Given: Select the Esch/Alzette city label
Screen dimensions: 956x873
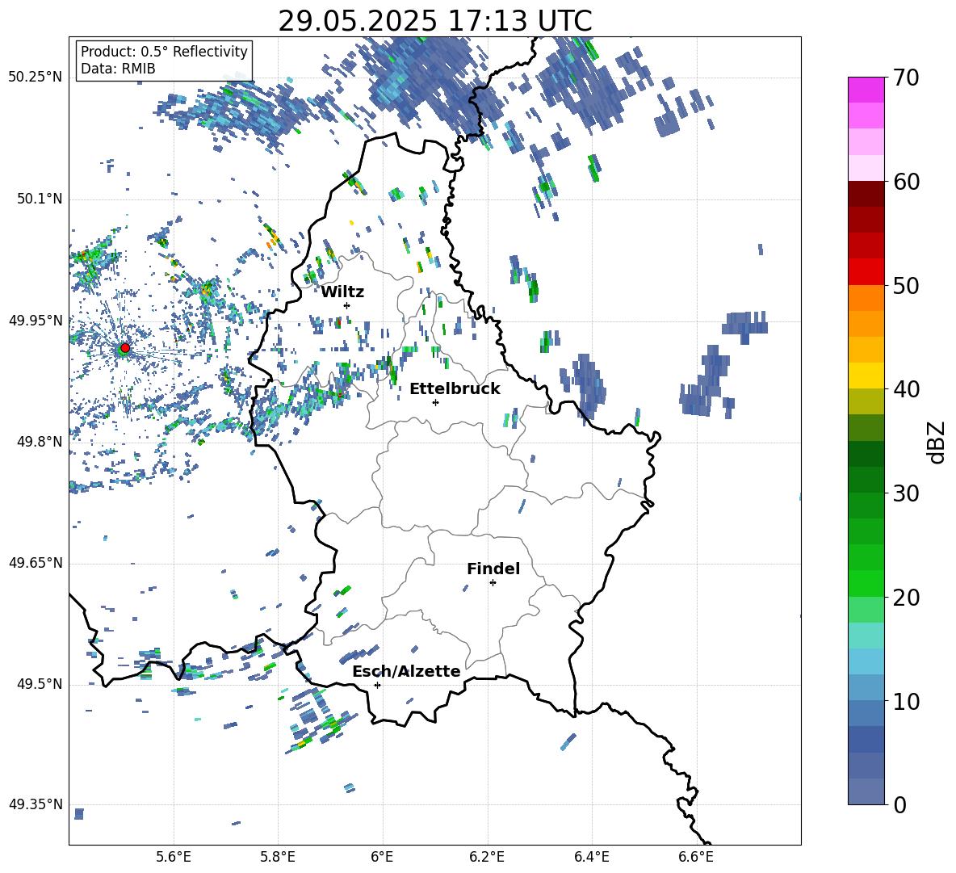Looking at the screenshot, I should coord(407,671).
